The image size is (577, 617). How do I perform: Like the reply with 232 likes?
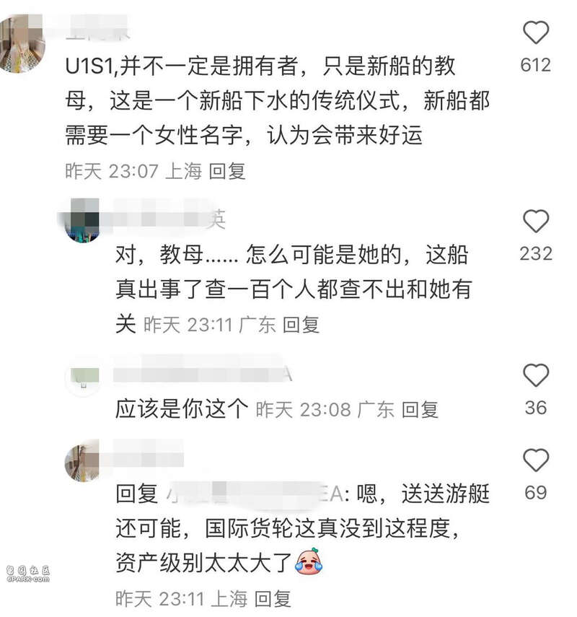click(536, 221)
